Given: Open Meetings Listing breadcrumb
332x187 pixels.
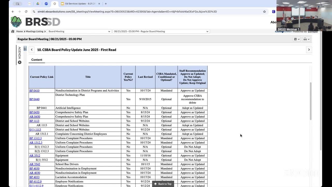Looking at the screenshot, I should pyautogui.click(x=34, y=31).
